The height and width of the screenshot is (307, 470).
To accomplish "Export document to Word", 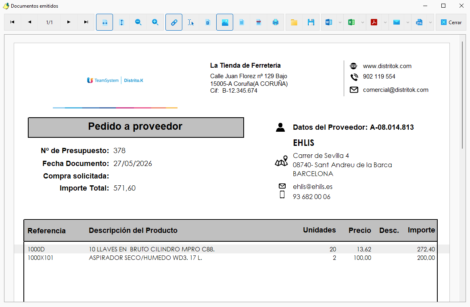I will click(329, 22).
